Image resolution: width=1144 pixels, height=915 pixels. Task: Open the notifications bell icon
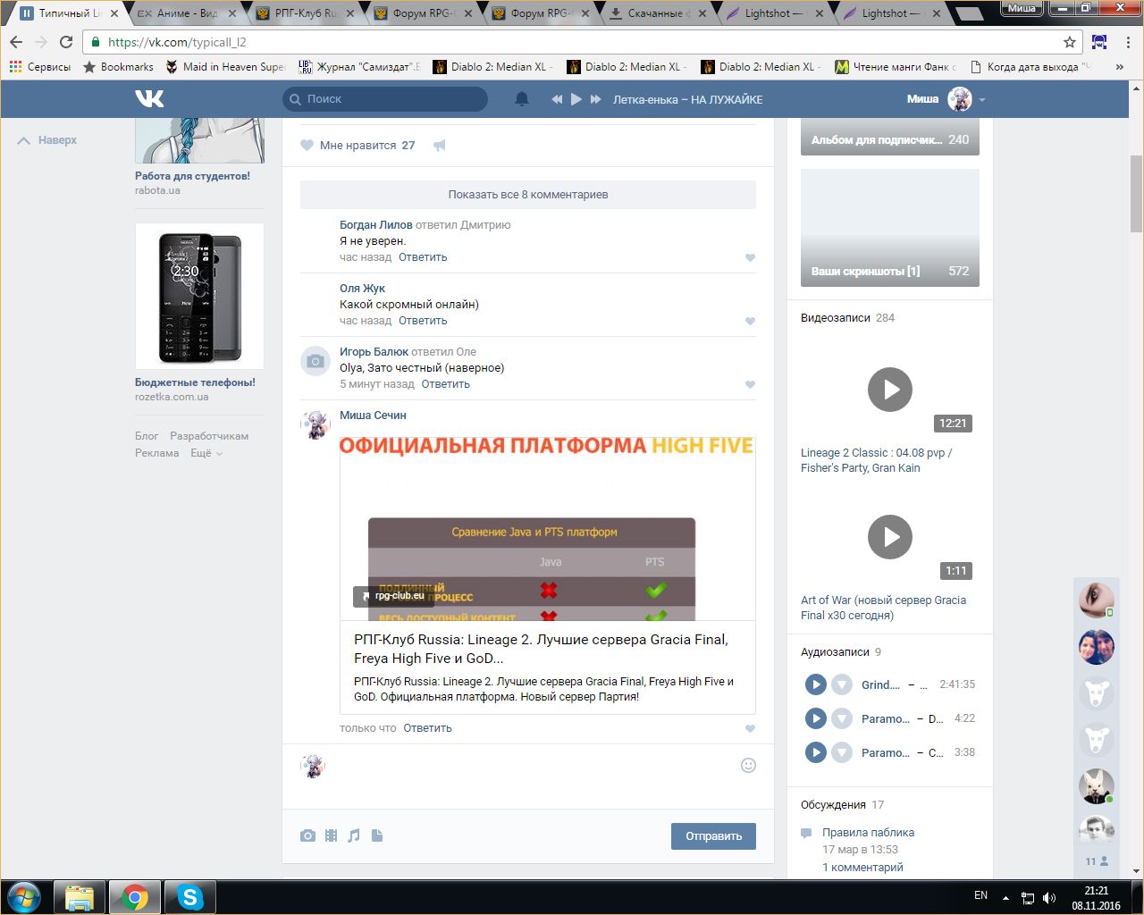(x=522, y=99)
